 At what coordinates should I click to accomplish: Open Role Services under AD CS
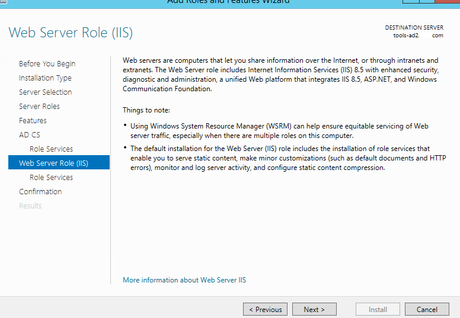52,149
